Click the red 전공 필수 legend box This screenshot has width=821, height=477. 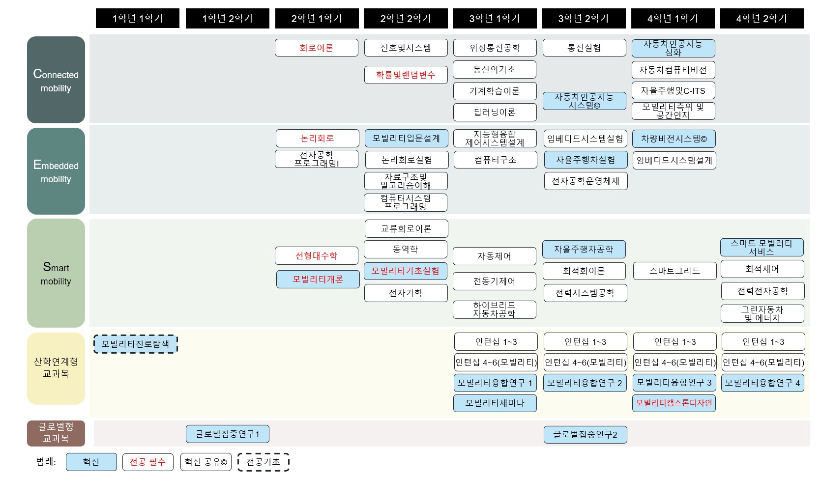147,462
